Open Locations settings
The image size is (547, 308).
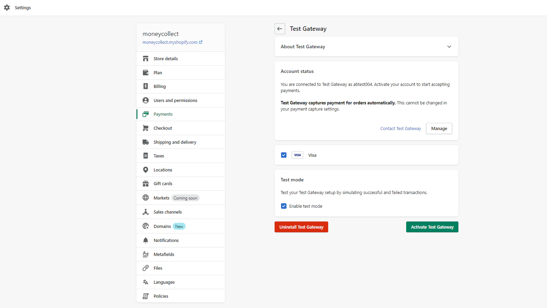(x=181, y=170)
